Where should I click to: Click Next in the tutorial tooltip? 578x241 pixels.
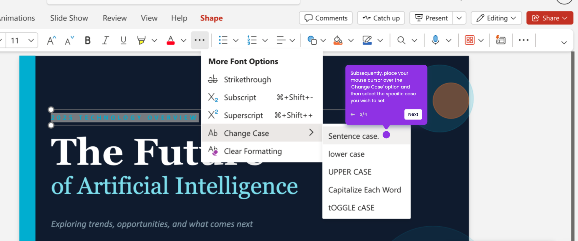point(413,114)
